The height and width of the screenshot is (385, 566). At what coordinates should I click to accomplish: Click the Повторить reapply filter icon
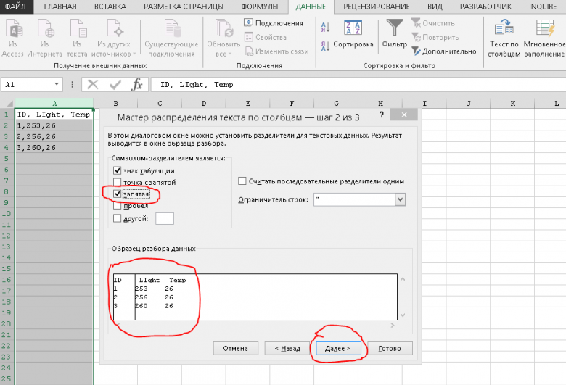point(416,37)
